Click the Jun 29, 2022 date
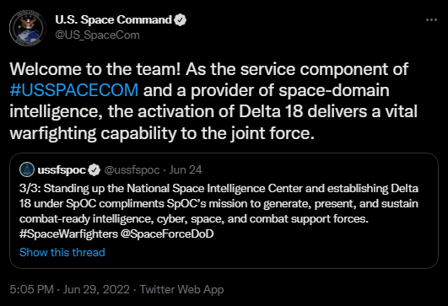Image resolution: width=448 pixels, height=306 pixels. tap(96, 289)
